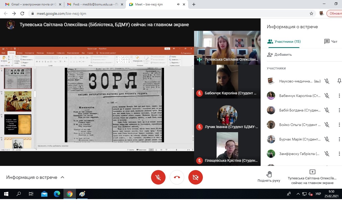
Task: Toggle microphone mute button in call controls
Action: point(158,177)
